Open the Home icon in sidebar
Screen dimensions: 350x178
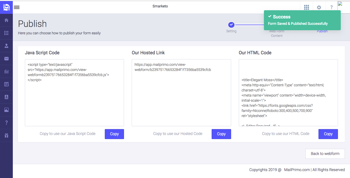pyautogui.click(x=6, y=20)
